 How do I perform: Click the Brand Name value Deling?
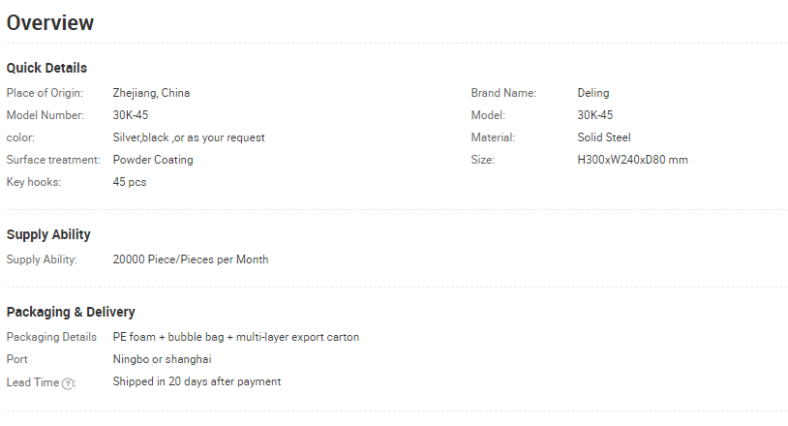593,93
